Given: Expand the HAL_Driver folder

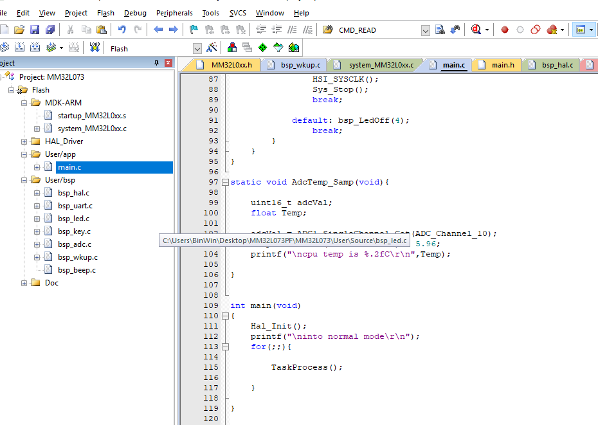Looking at the screenshot, I should 24,141.
